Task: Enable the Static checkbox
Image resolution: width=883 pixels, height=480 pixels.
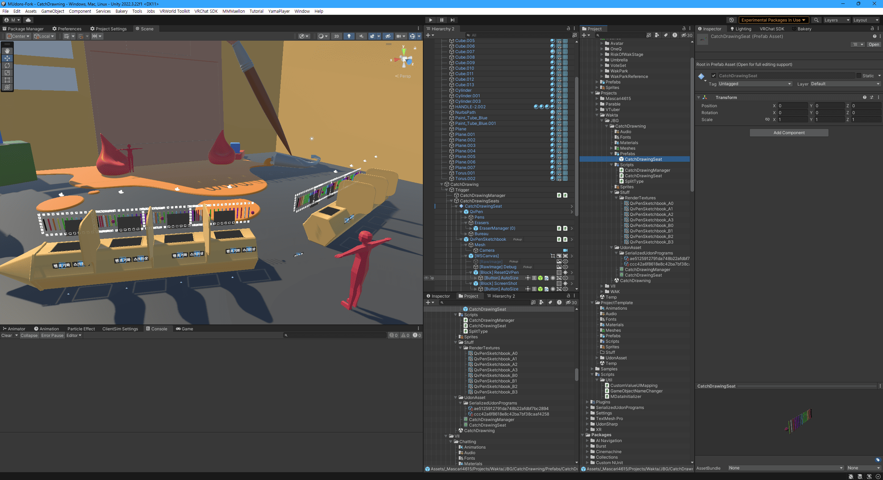Action: 859,76
